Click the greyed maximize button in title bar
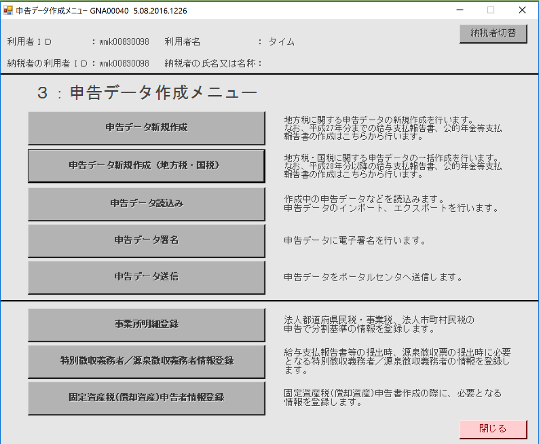The width and height of the screenshot is (539, 444). pos(491,10)
